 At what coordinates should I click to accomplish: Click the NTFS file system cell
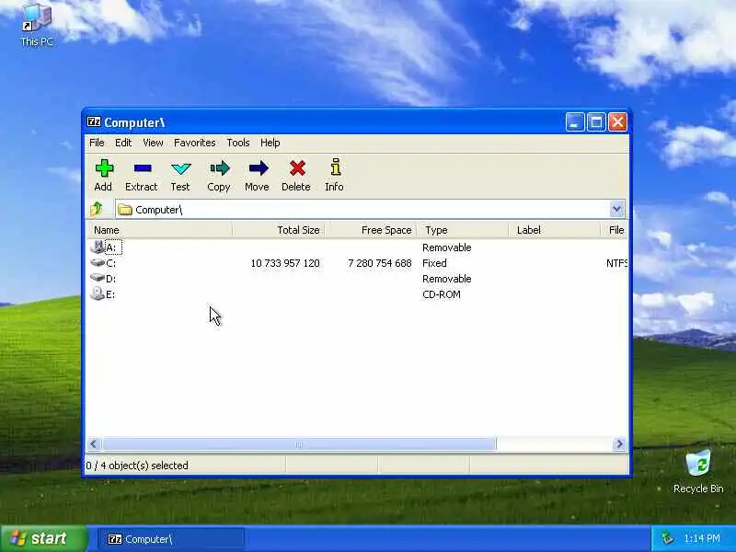pyautogui.click(x=616, y=263)
